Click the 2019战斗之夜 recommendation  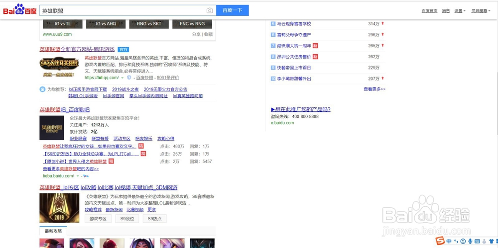click(125, 89)
